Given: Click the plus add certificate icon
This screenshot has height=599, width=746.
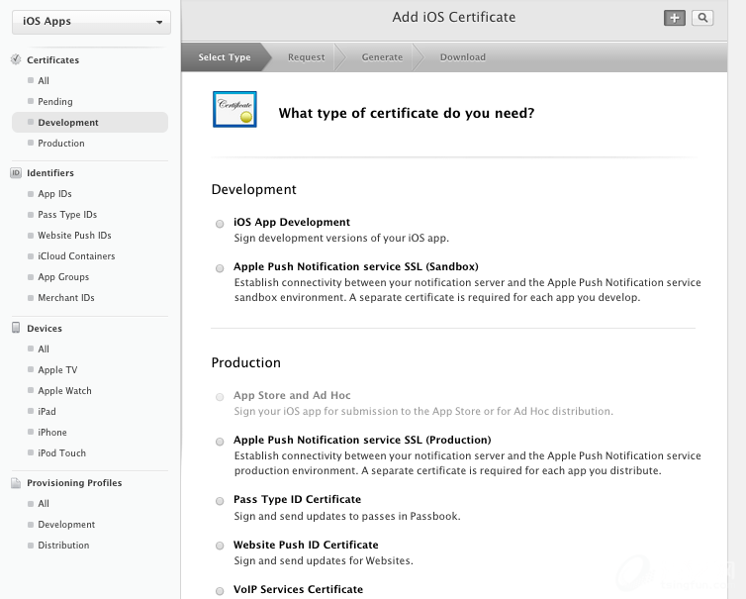Looking at the screenshot, I should point(675,18).
